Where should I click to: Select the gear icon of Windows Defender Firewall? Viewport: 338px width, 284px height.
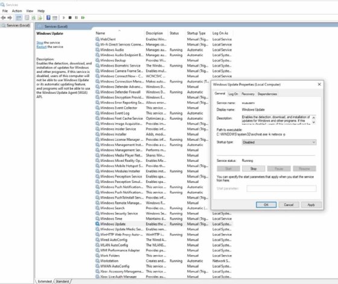click(x=97, y=92)
